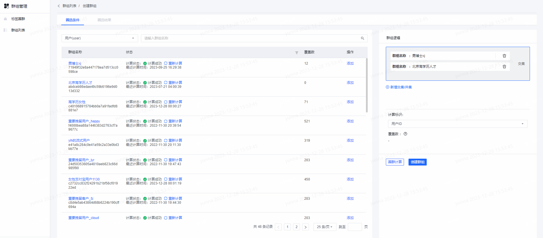
Task: Open the 25 条/页 page size dropdown
Action: click(x=325, y=227)
